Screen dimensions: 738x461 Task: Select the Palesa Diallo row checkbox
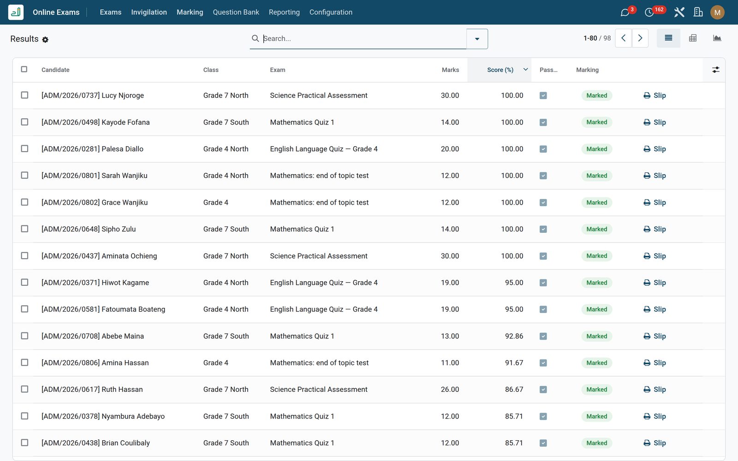(24, 148)
